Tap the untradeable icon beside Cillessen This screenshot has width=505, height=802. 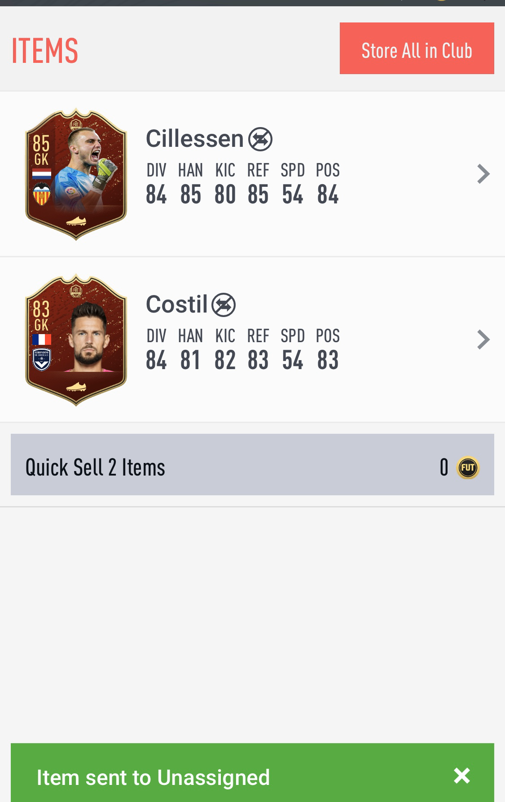[260, 139]
